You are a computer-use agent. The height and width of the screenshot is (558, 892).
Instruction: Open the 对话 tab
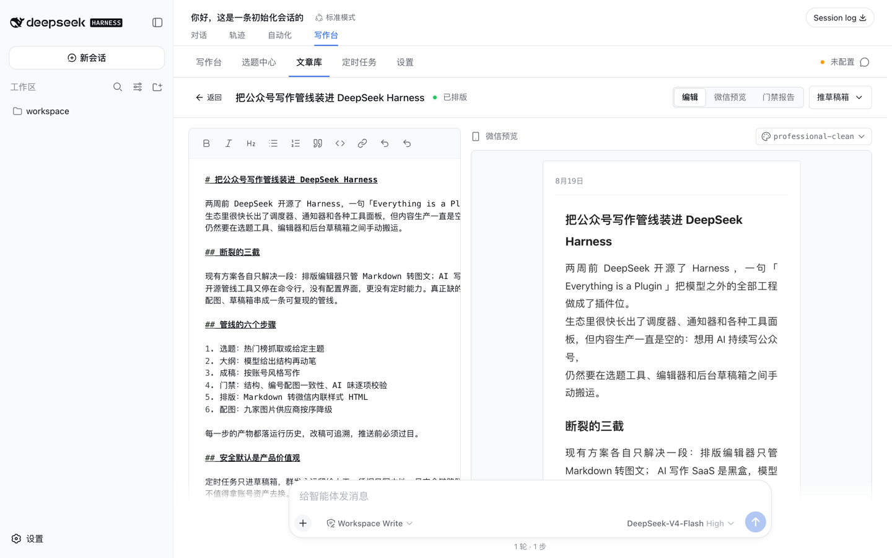199,35
